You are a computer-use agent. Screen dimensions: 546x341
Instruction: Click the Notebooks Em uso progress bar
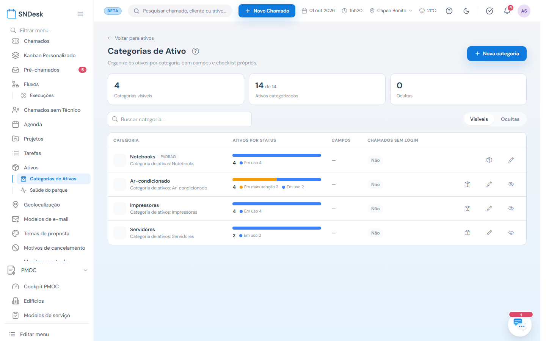click(277, 155)
